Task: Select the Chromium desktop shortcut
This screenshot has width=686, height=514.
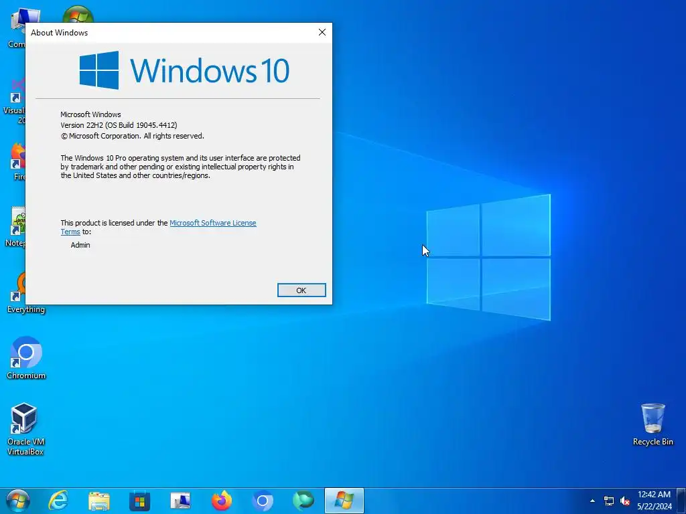Action: click(x=26, y=358)
